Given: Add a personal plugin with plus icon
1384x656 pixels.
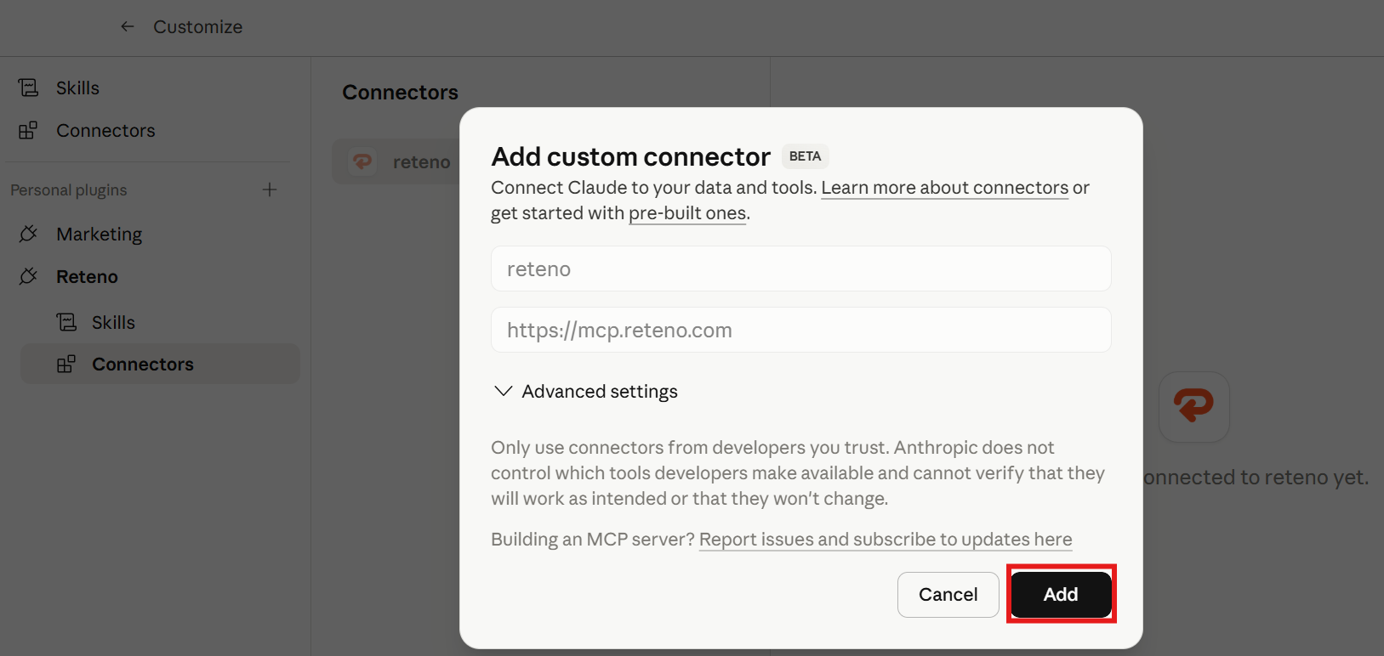Looking at the screenshot, I should tap(270, 189).
